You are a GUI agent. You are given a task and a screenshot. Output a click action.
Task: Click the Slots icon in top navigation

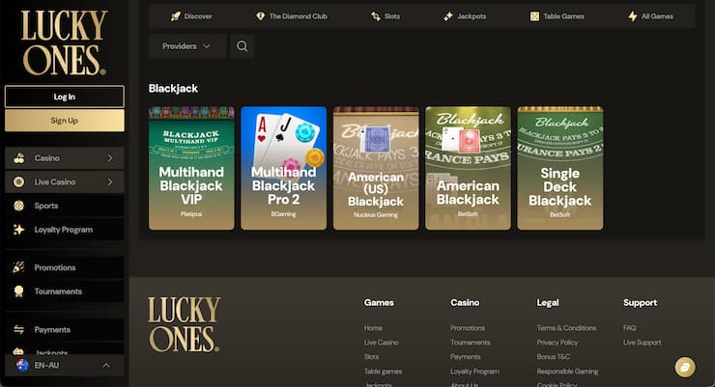coord(375,16)
